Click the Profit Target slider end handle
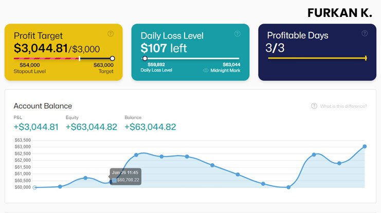Image resolution: width=381 pixels, height=213 pixels. [112, 59]
